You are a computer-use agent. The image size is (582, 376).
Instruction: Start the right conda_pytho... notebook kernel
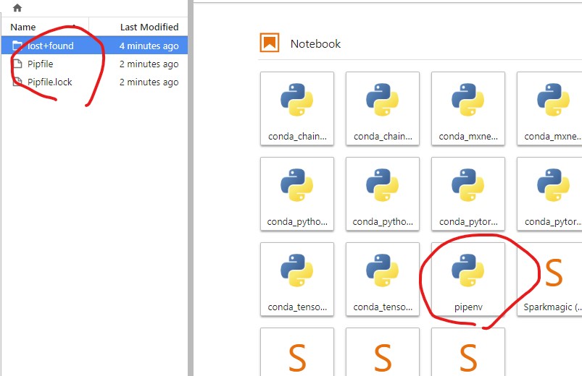[x=383, y=194]
